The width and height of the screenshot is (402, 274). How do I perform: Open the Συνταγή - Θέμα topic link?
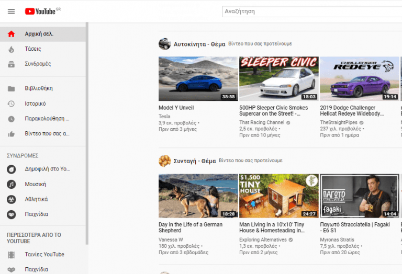[194, 161]
